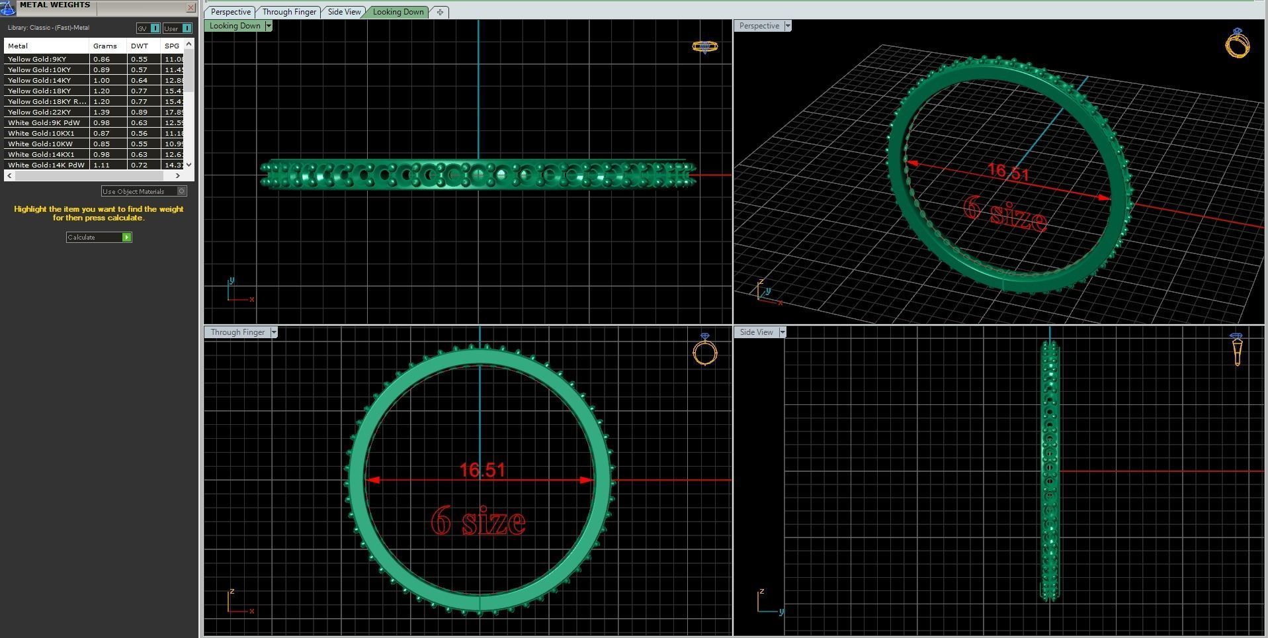The width and height of the screenshot is (1268, 638).
Task: Select the White Gold:10KW row
Action: tap(94, 144)
